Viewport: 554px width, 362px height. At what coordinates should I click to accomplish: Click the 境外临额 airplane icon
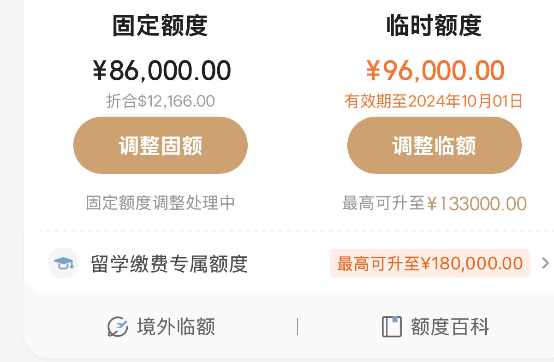(117, 327)
